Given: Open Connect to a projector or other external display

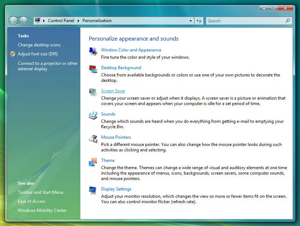Looking at the screenshot, I should (48, 66).
